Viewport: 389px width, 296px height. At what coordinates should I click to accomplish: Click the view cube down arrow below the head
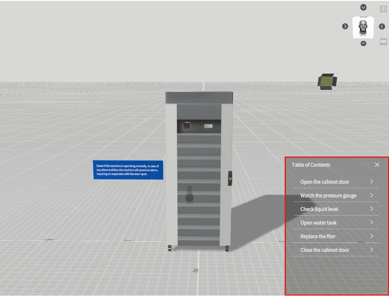(363, 43)
